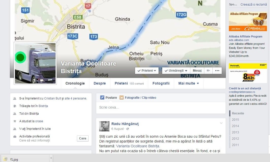Open the Fotografii tab

point(161,83)
